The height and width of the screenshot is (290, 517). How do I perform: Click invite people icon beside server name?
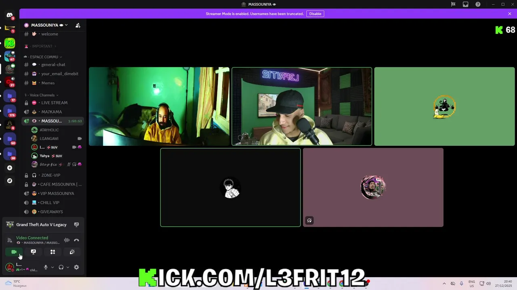pos(78,25)
